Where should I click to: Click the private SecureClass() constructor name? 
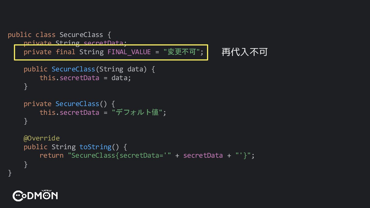[77, 104]
